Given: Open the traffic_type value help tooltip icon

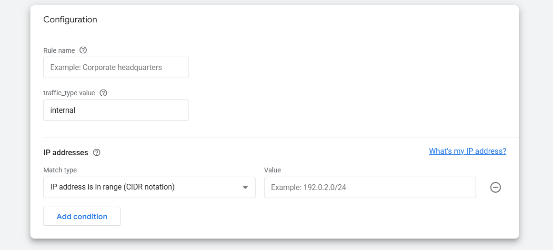Looking at the screenshot, I should 103,93.
